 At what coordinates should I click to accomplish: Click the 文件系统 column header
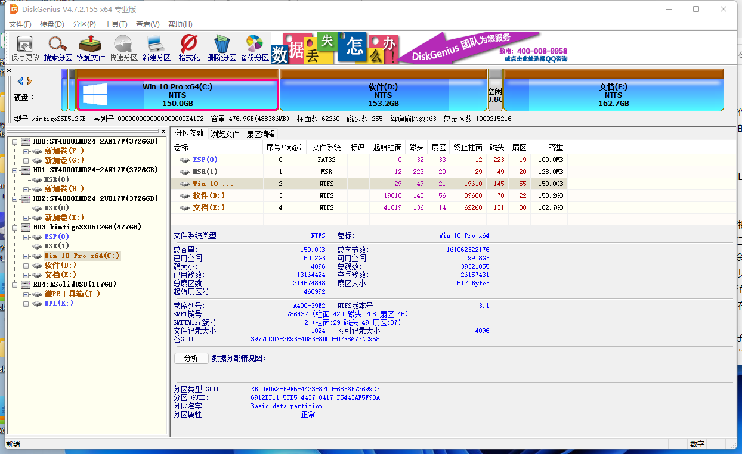326,147
